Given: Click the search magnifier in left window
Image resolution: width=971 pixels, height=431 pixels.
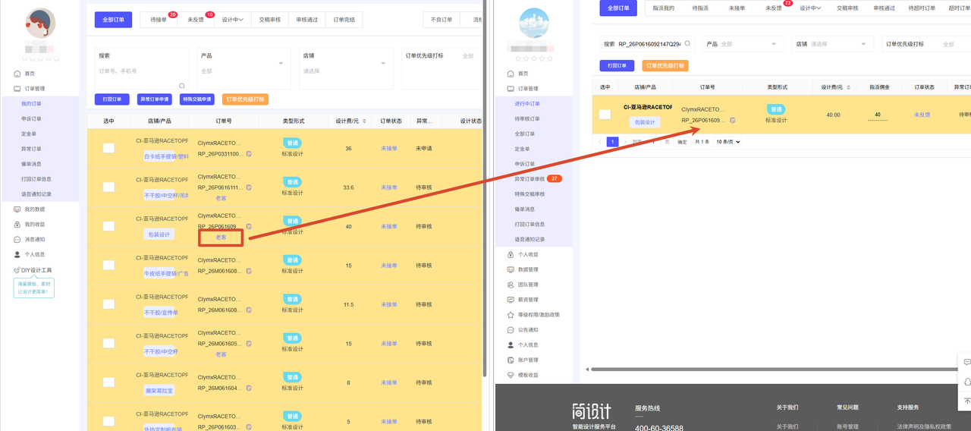Looking at the screenshot, I should [x=182, y=86].
